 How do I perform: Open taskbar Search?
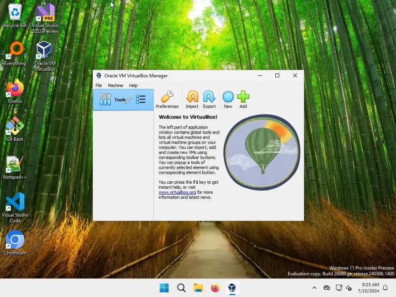tap(181, 288)
